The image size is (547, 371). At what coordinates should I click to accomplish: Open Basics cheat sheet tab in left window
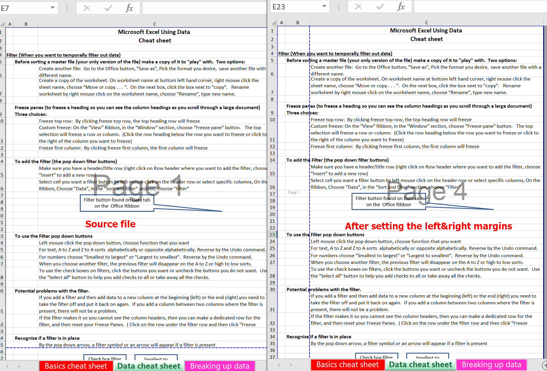pyautogui.click(x=76, y=366)
